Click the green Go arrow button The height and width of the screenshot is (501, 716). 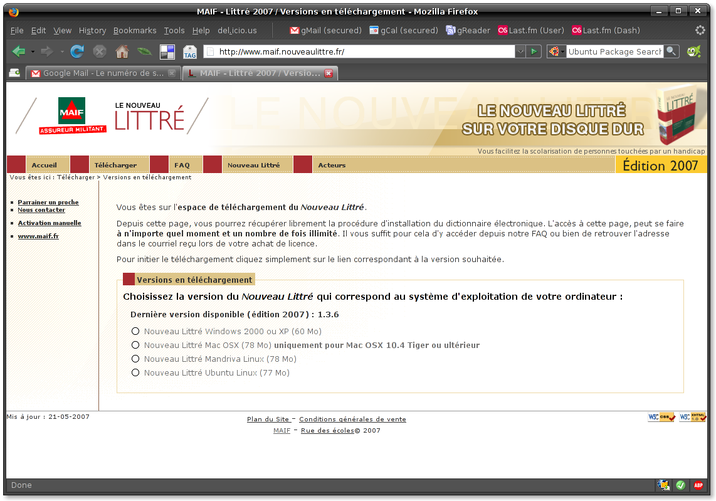pos(534,51)
